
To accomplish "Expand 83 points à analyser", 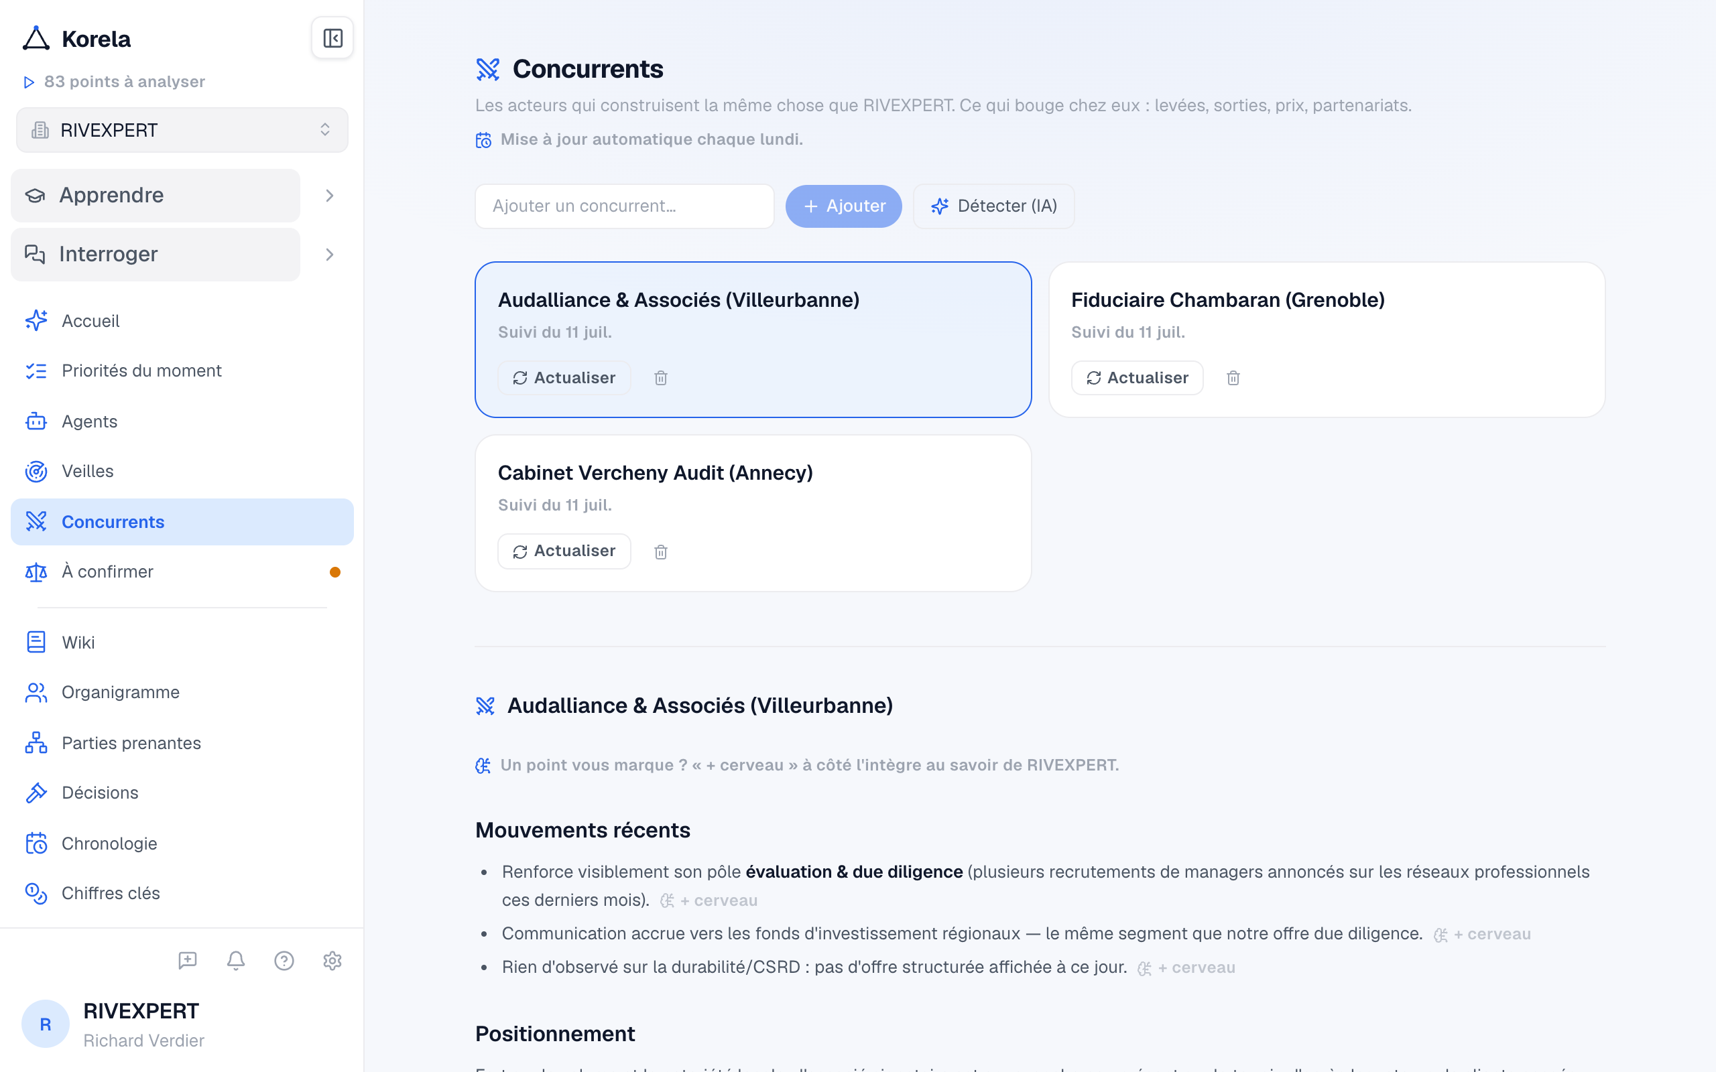I will [114, 82].
